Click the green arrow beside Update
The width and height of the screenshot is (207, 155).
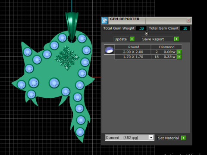coord(132,39)
